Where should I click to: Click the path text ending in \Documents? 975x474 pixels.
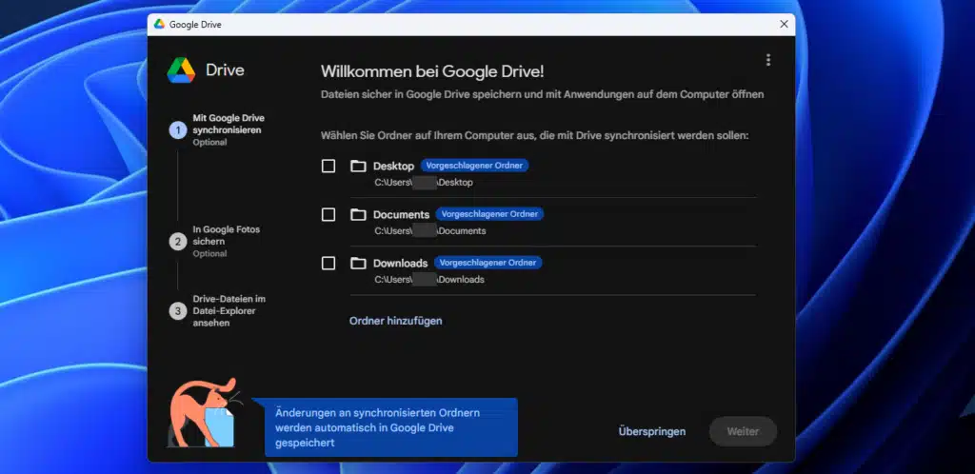click(x=429, y=231)
